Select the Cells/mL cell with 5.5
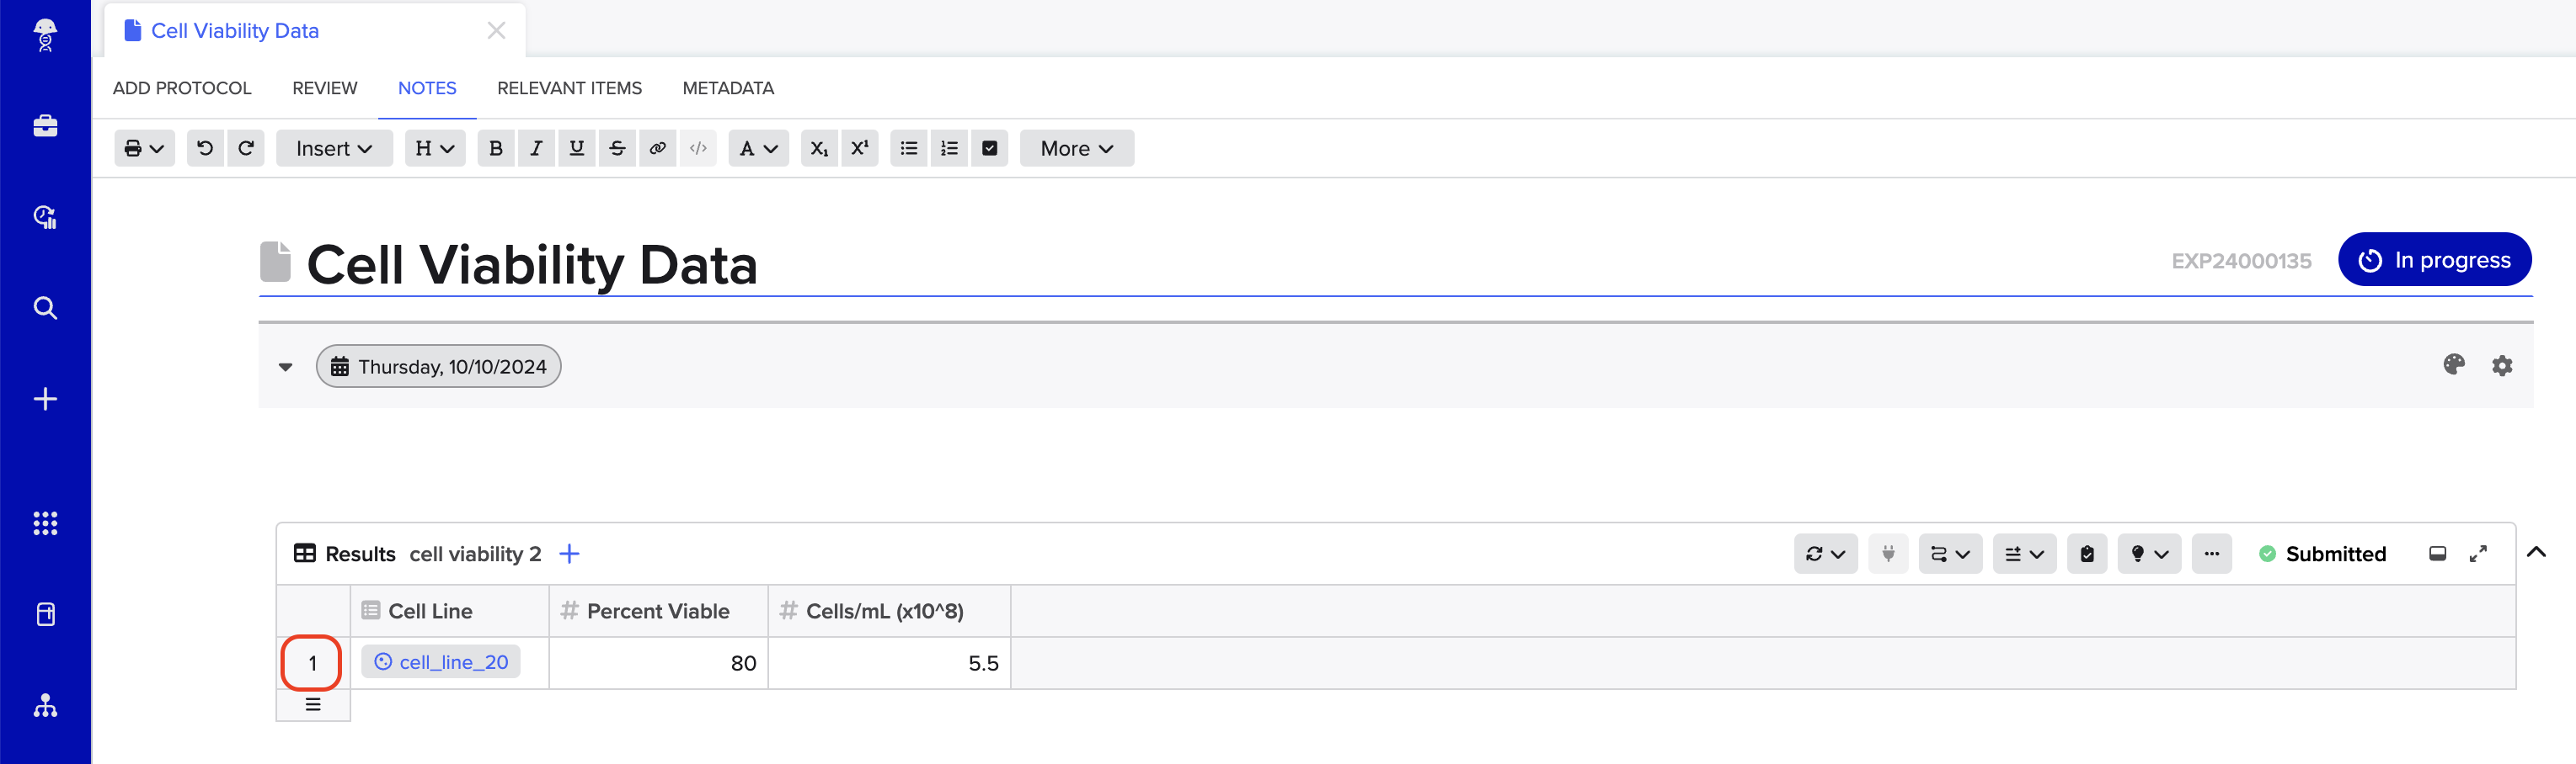 click(889, 663)
